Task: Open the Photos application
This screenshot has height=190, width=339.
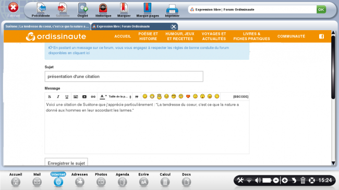Action: tap(101, 180)
